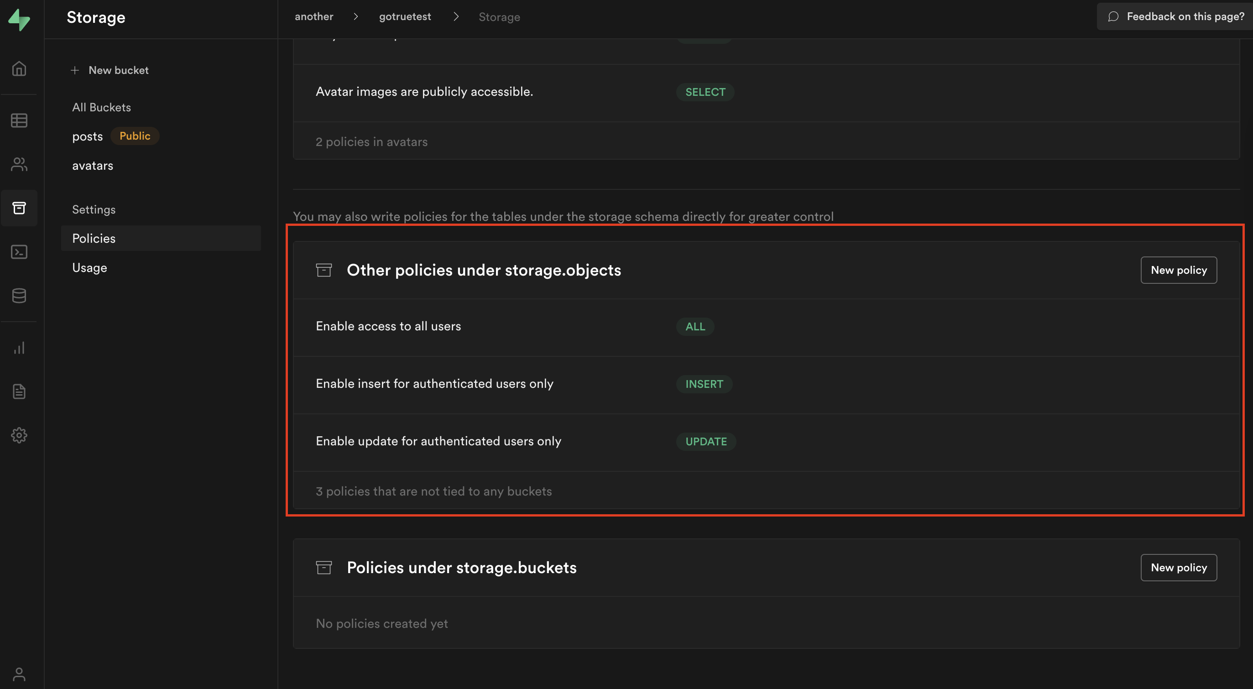
Task: Open 'Enable insert for authenticated users only' policy
Action: [766, 384]
